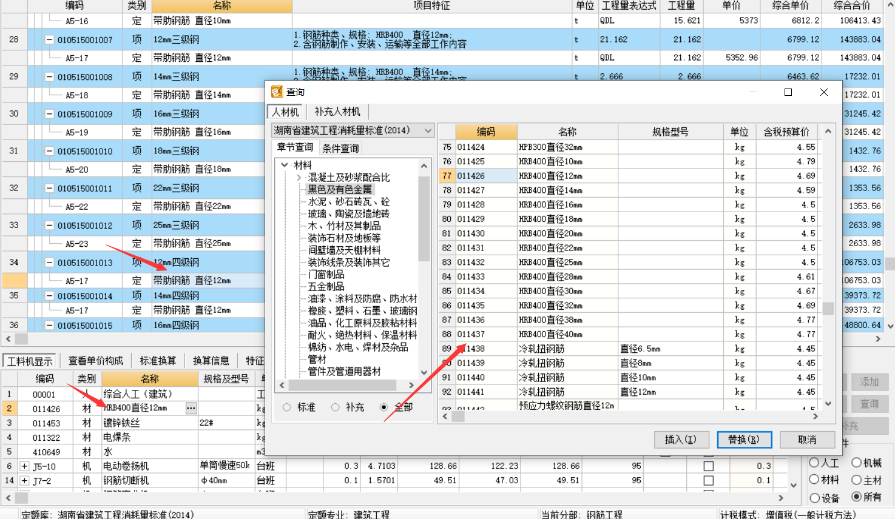Collapse row 010515001013 minus box
The height and width of the screenshot is (519, 895).
click(x=50, y=263)
